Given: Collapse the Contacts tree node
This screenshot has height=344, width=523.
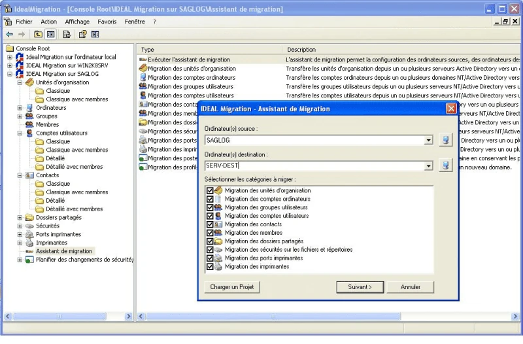Looking at the screenshot, I should pyautogui.click(x=20, y=175).
